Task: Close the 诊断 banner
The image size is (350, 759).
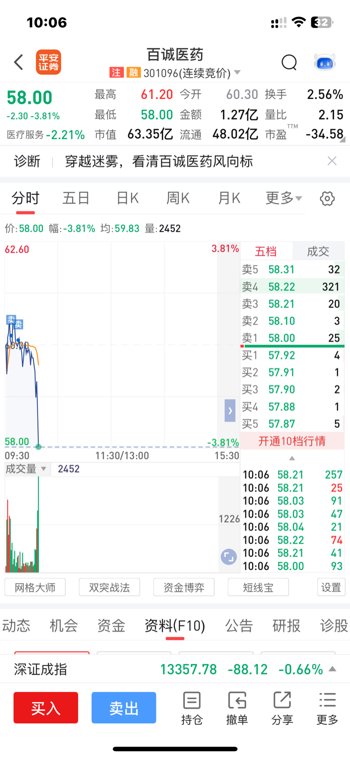Action: [332, 161]
